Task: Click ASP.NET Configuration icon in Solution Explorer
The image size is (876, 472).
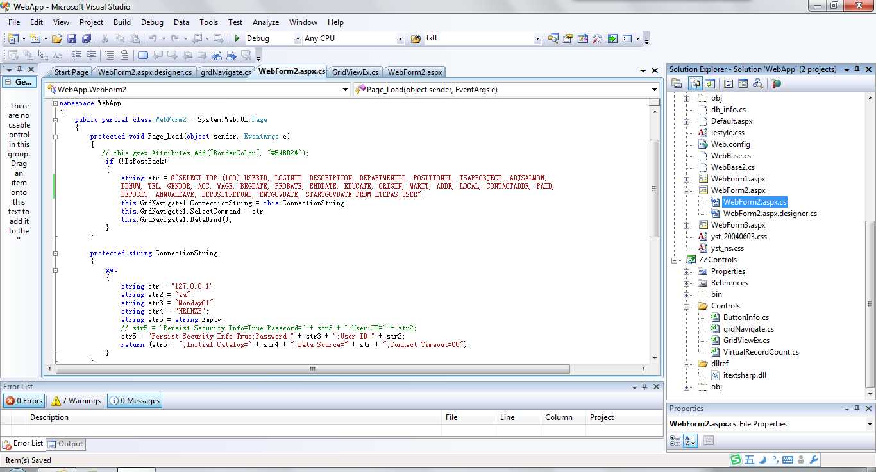Action: point(776,83)
